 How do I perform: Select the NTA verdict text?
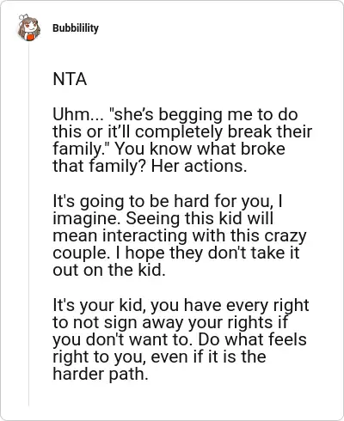pyautogui.click(x=70, y=79)
